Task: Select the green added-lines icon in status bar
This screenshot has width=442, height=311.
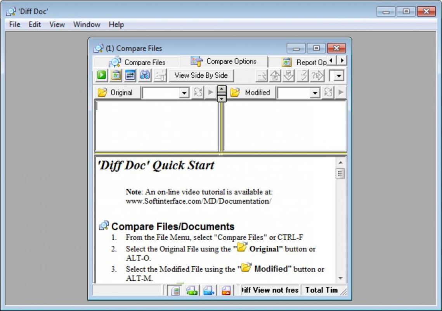Action: (192, 290)
